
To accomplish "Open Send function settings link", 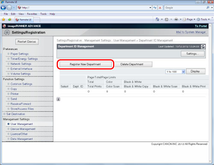I will pos(14,99).
